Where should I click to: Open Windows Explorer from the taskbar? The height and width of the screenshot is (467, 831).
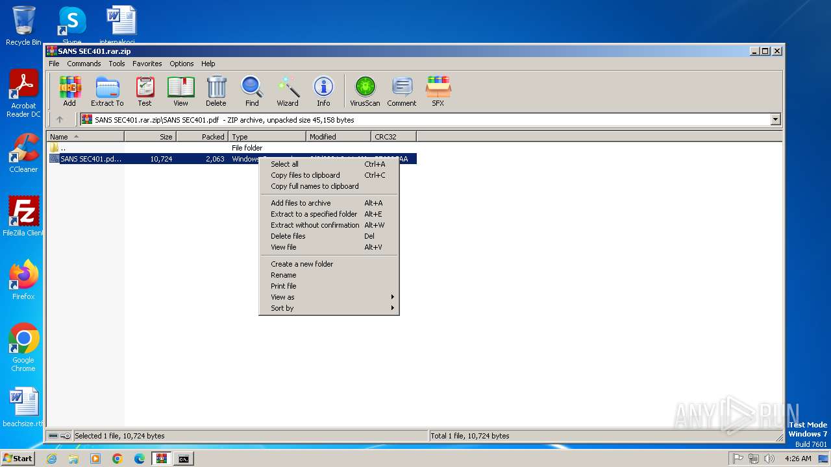point(73,459)
